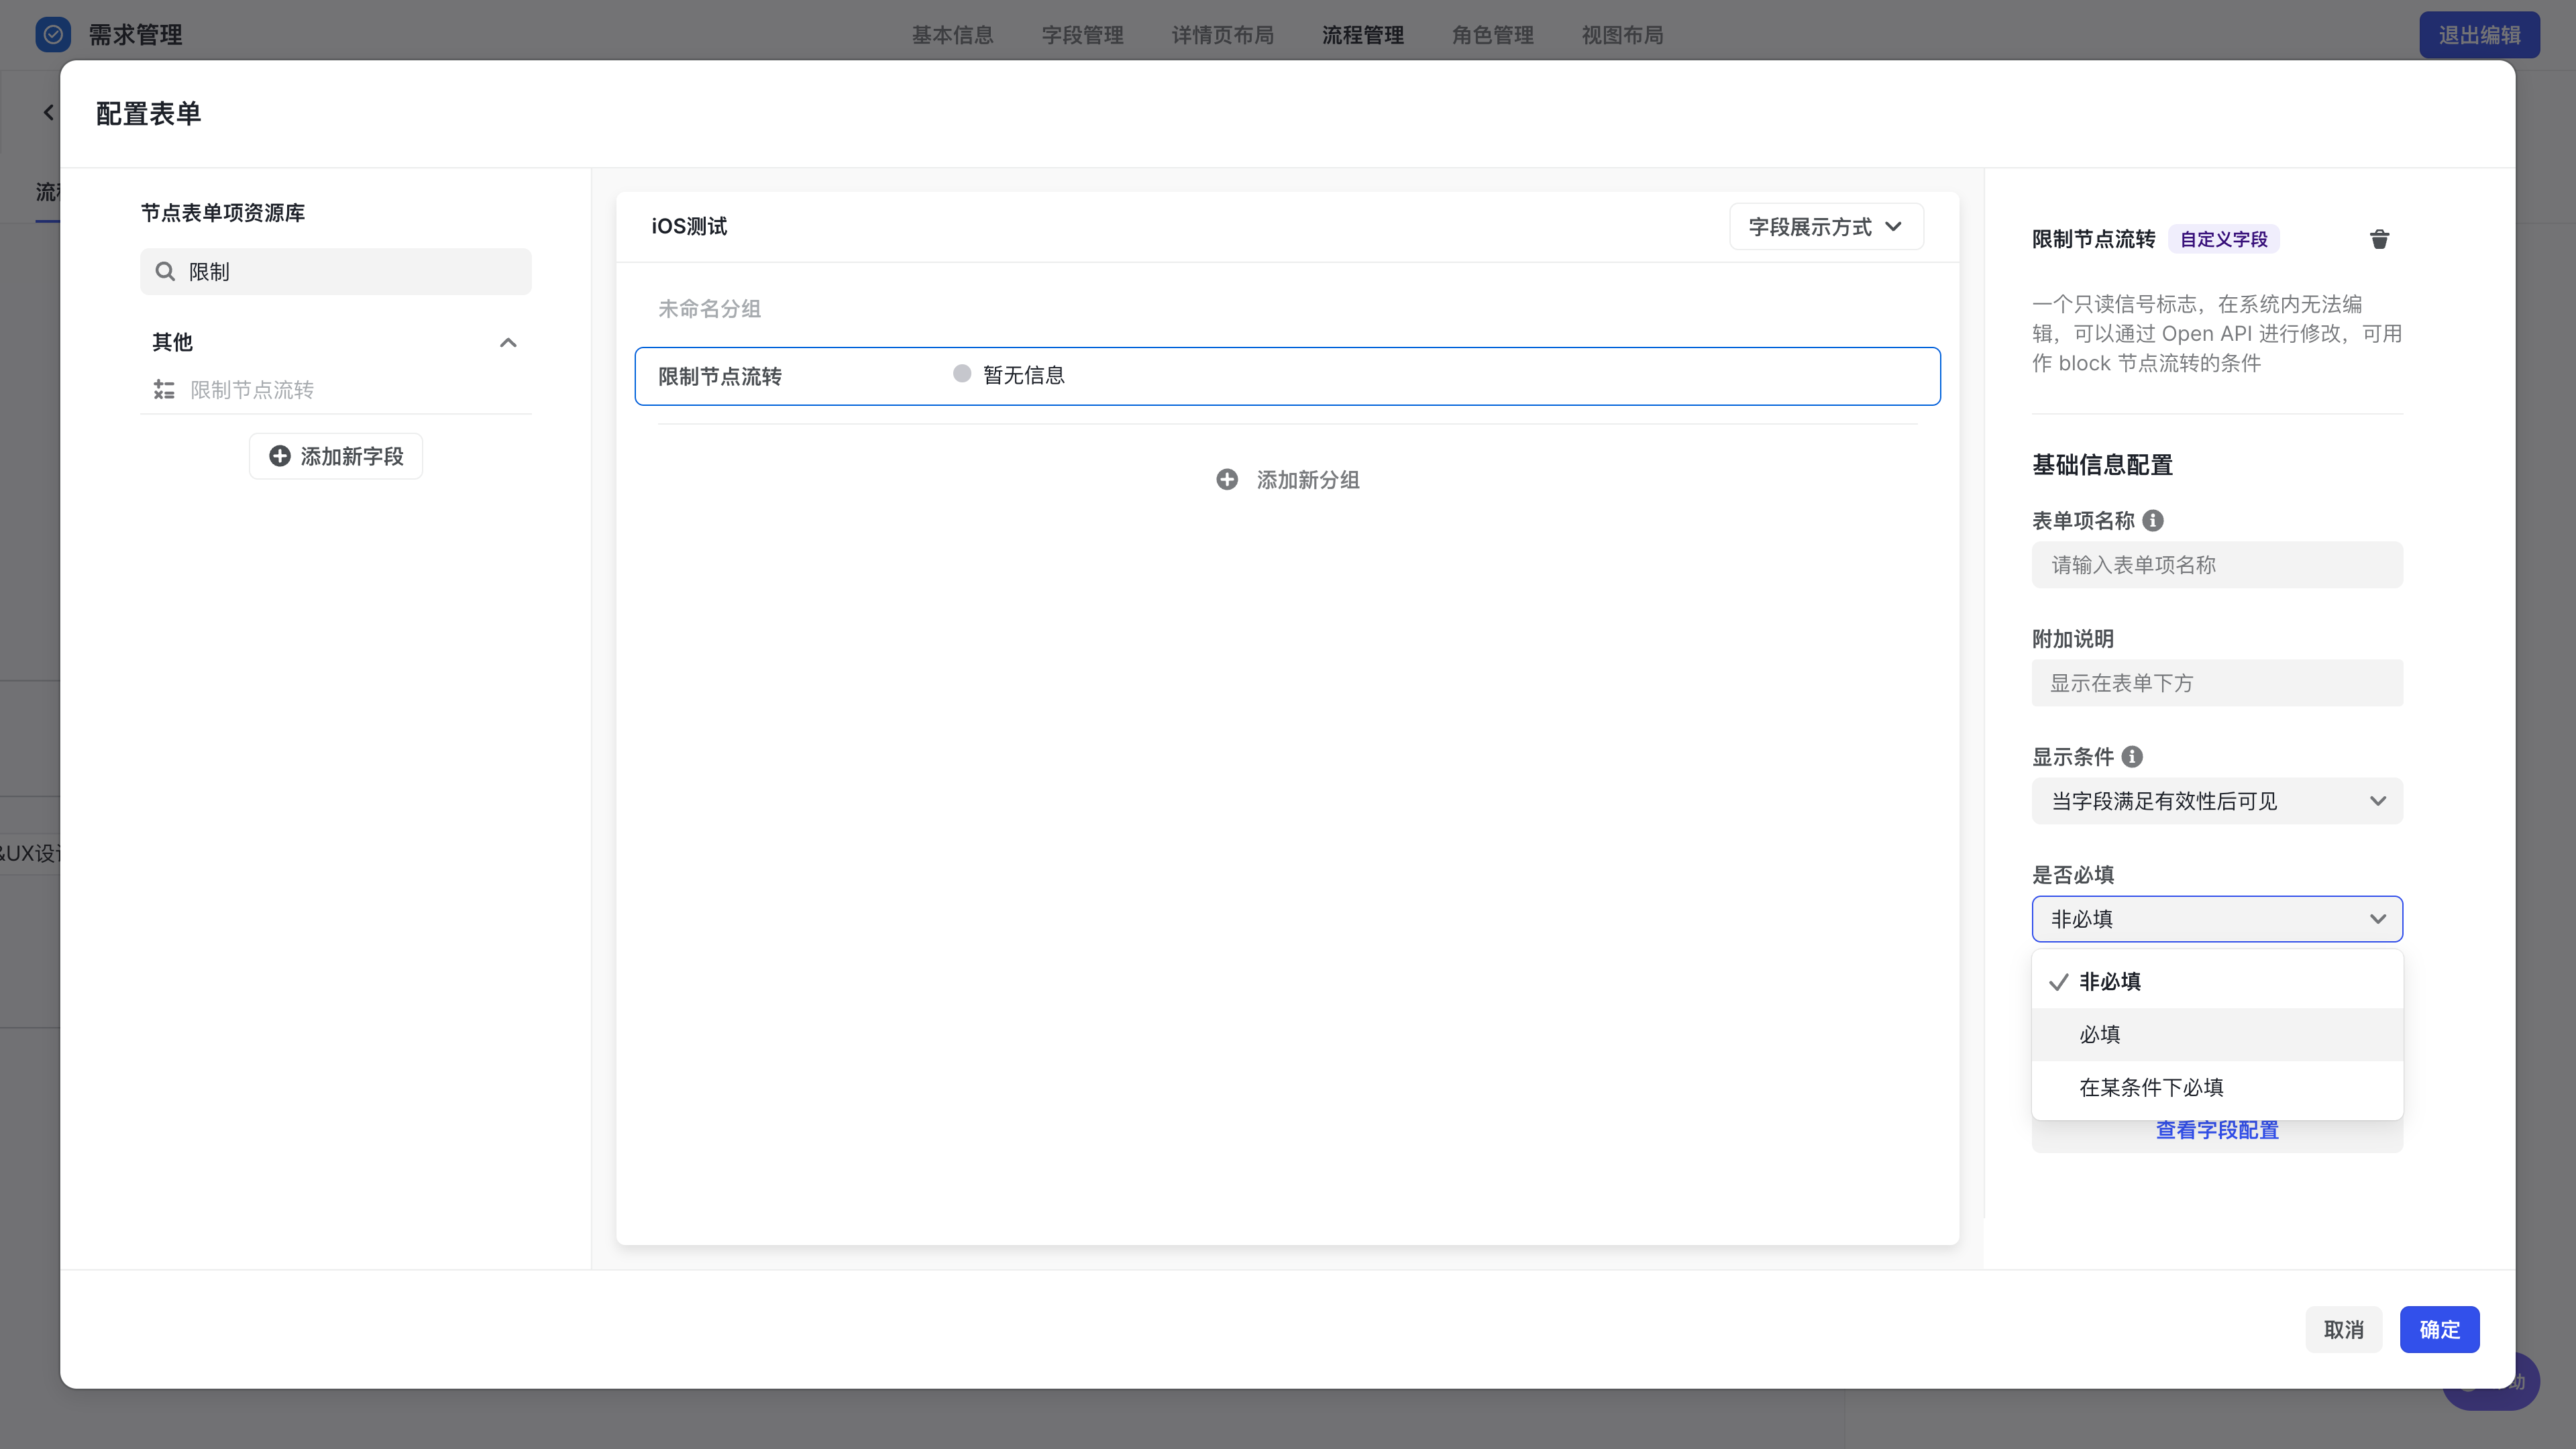The width and height of the screenshot is (2576, 1449).
Task: Close the 是否必填 dropdown showing 非必填
Action: coord(2217,919)
